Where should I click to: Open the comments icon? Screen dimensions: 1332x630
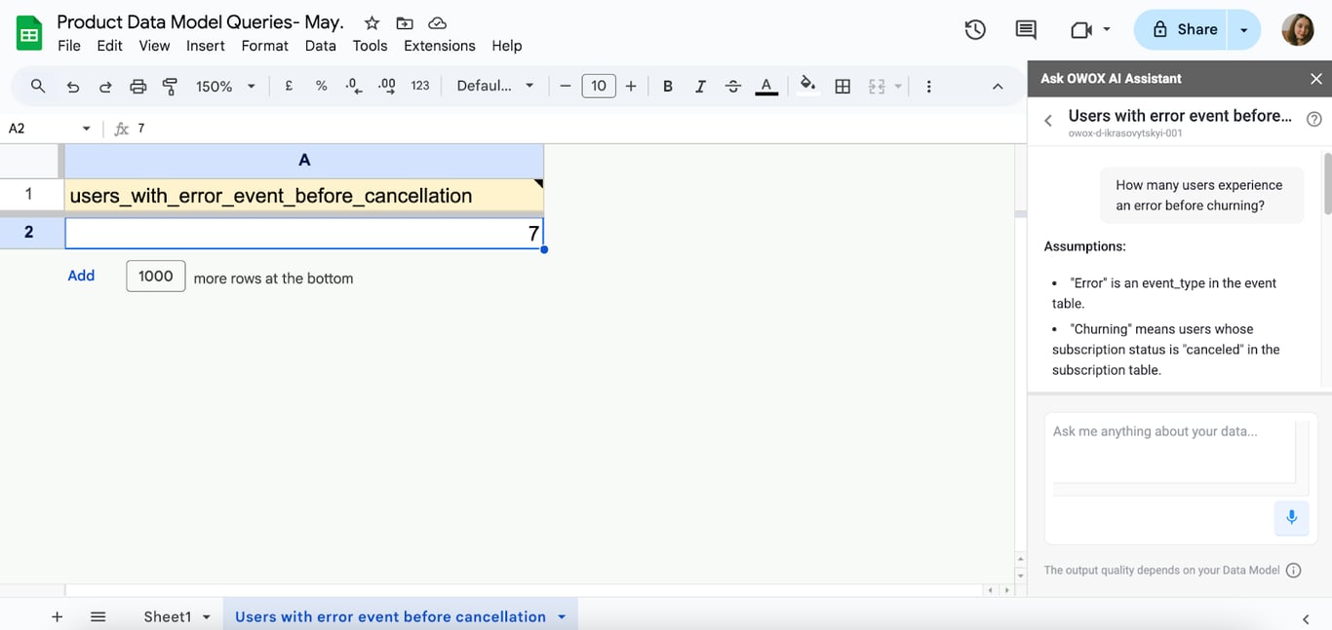(1026, 30)
